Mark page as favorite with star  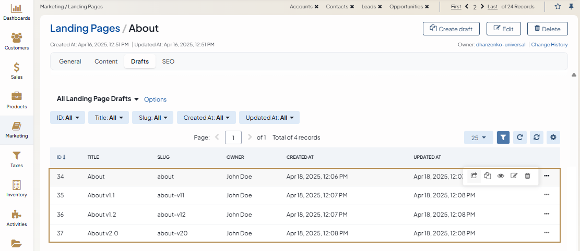tap(558, 7)
